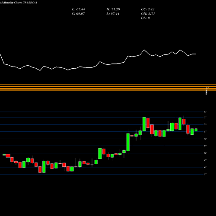Click the last green candlestick on the right

pyautogui.click(x=196, y=130)
